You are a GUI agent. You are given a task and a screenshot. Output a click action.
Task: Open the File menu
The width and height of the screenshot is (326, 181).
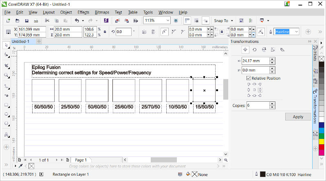pos(7,12)
